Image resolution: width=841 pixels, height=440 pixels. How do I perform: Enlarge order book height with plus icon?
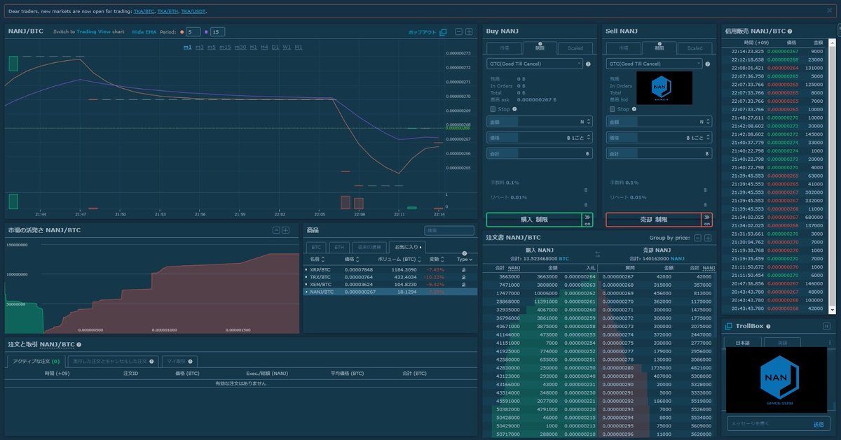[x=708, y=238]
